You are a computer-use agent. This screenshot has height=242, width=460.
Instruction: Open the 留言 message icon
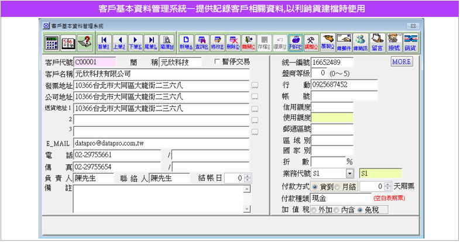[377, 42]
